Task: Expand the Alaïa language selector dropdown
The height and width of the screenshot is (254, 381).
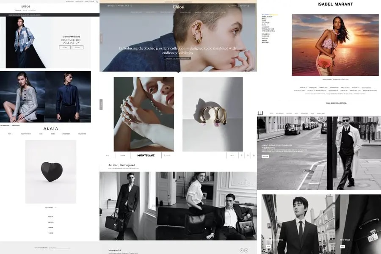Action: [50, 207]
